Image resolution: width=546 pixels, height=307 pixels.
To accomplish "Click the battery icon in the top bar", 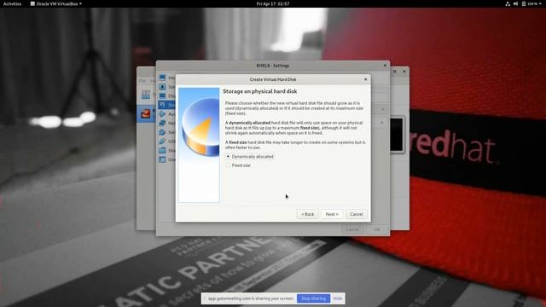I will pos(523,3).
